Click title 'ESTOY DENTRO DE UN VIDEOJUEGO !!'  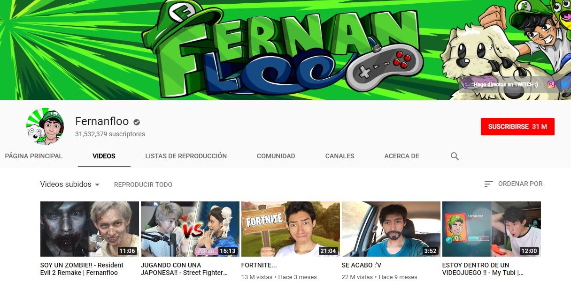[483, 269]
